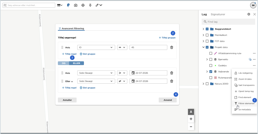
Task: Expand the Natura 2000 folder
Action: tap(203, 84)
